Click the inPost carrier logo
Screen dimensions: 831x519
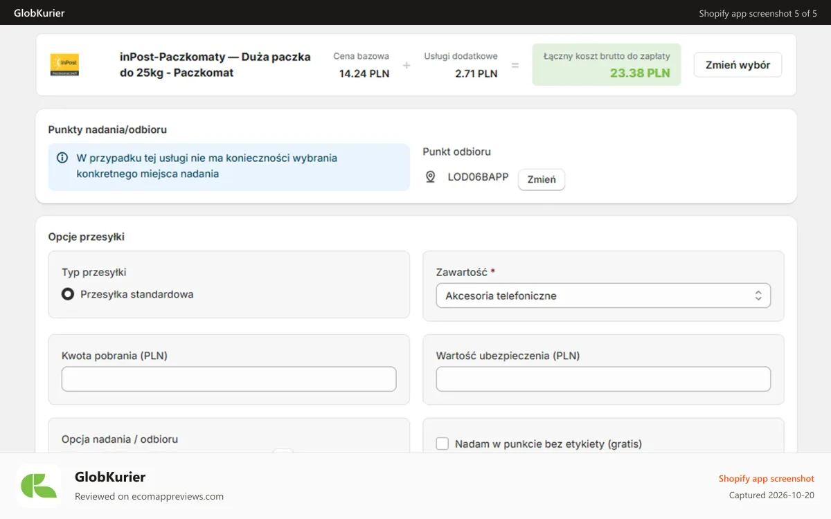coord(64,64)
